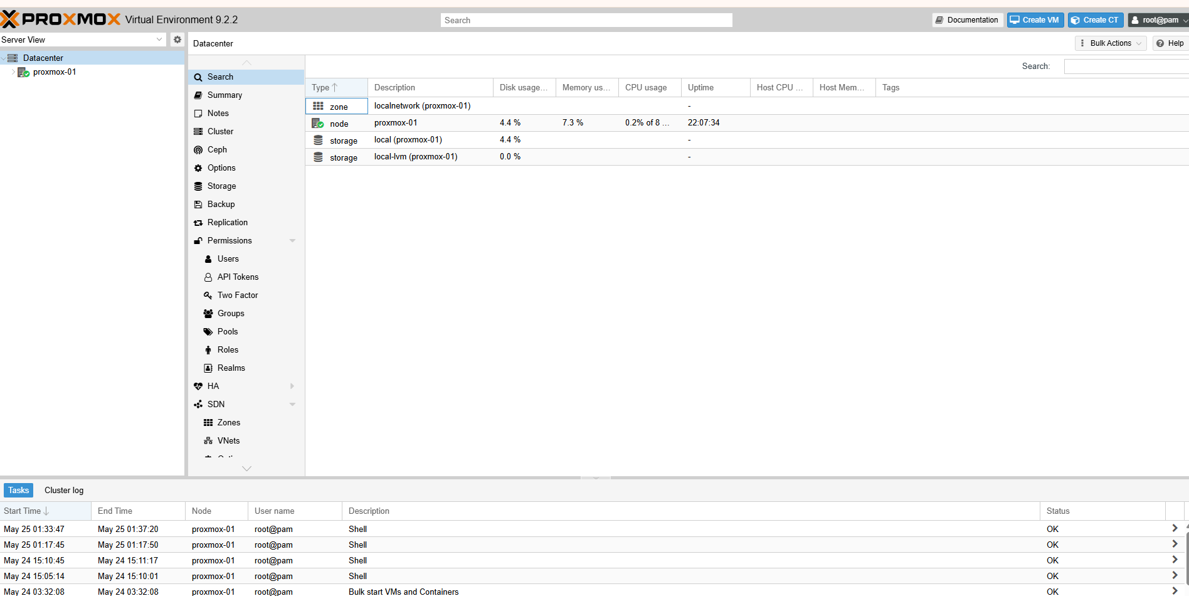Select the local (proxmox-01) storage row
1189x596 pixels.
[x=747, y=140]
